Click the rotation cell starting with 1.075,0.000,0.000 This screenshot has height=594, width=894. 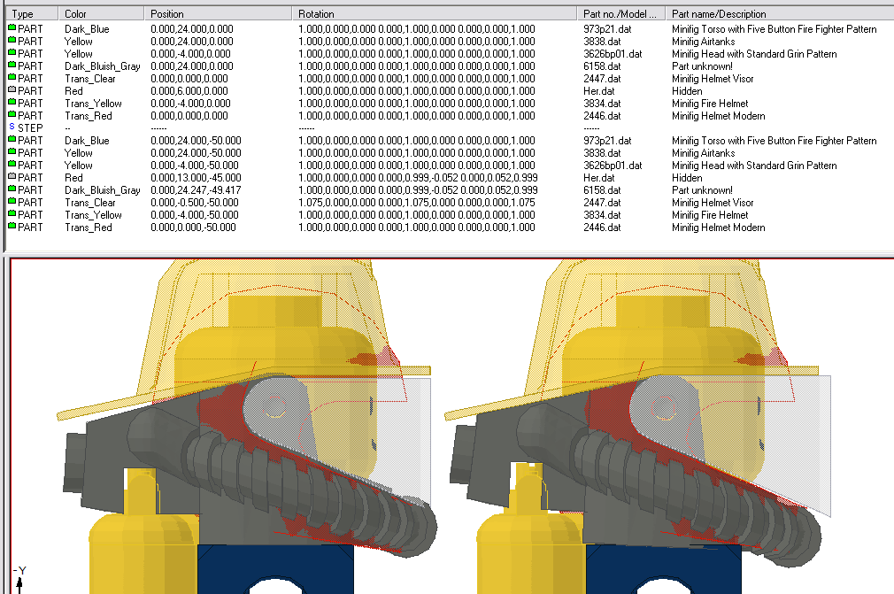click(x=417, y=203)
